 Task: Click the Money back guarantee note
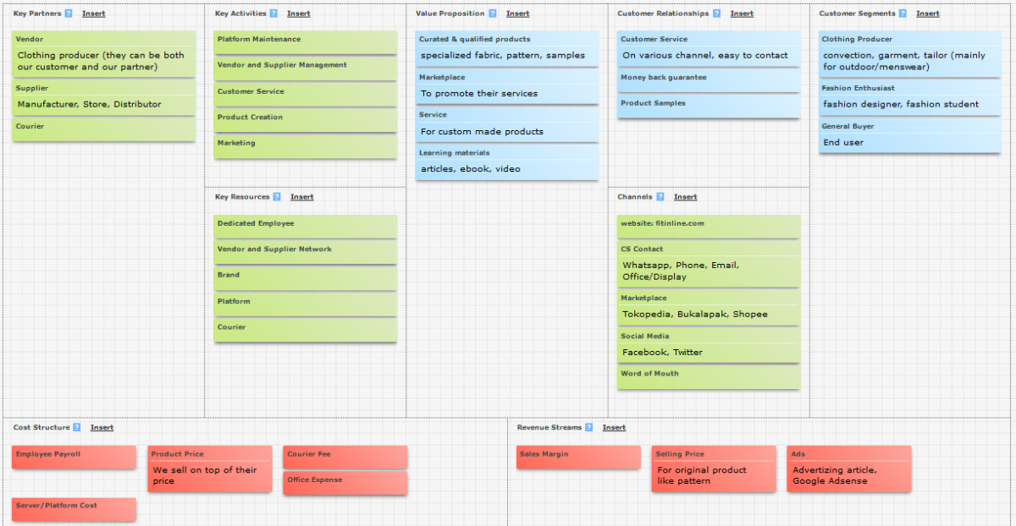(x=708, y=80)
